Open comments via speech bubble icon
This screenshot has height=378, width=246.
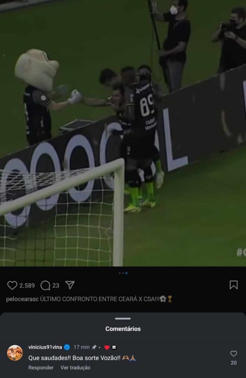tap(45, 285)
